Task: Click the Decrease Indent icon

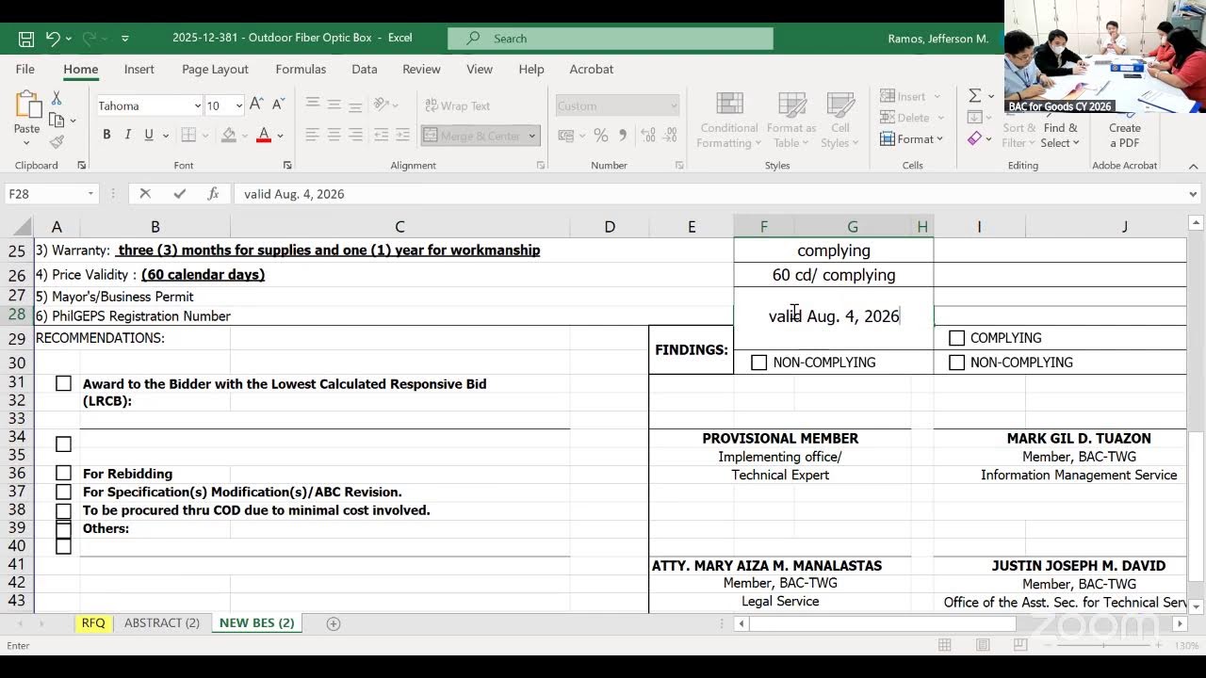Action: point(381,136)
